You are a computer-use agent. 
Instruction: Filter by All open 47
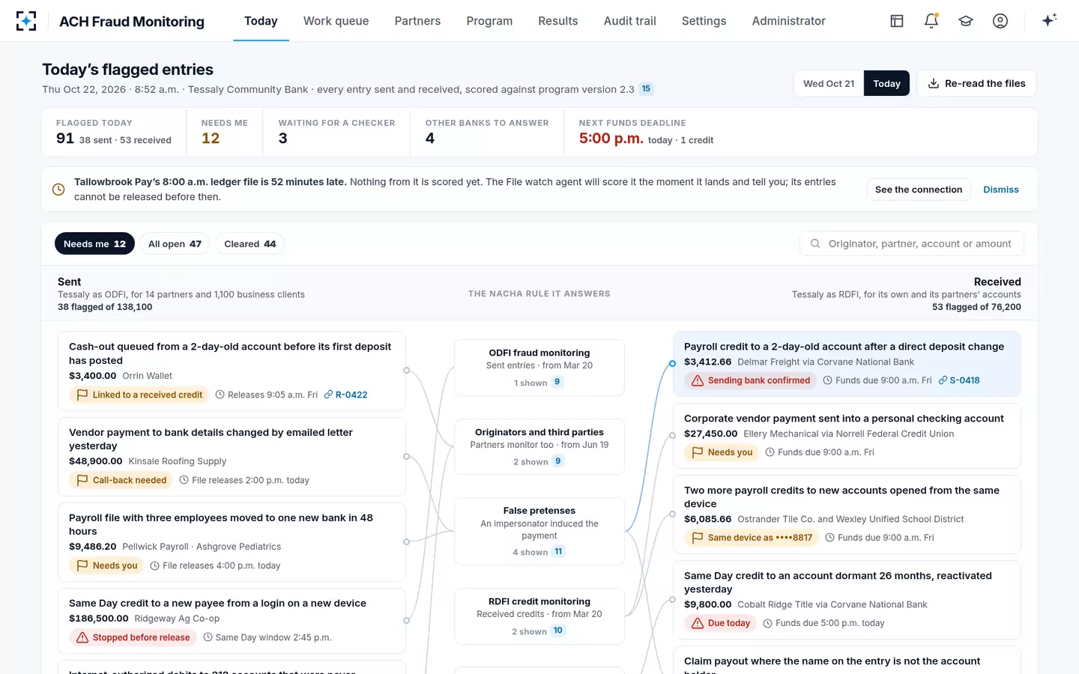175,243
